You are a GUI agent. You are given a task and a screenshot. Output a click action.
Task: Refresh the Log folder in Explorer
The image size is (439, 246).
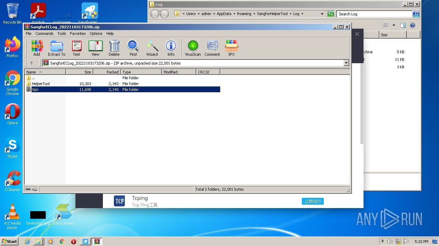[x=331, y=14]
